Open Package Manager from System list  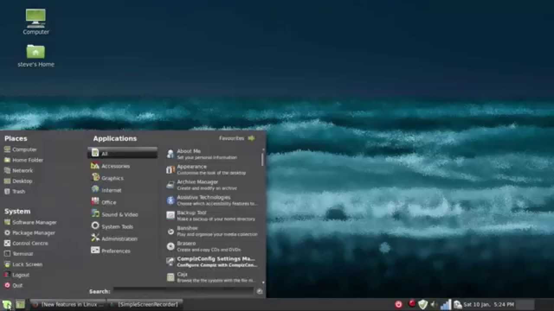point(29,233)
